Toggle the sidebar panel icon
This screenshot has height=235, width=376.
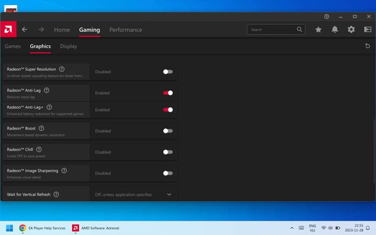click(368, 29)
